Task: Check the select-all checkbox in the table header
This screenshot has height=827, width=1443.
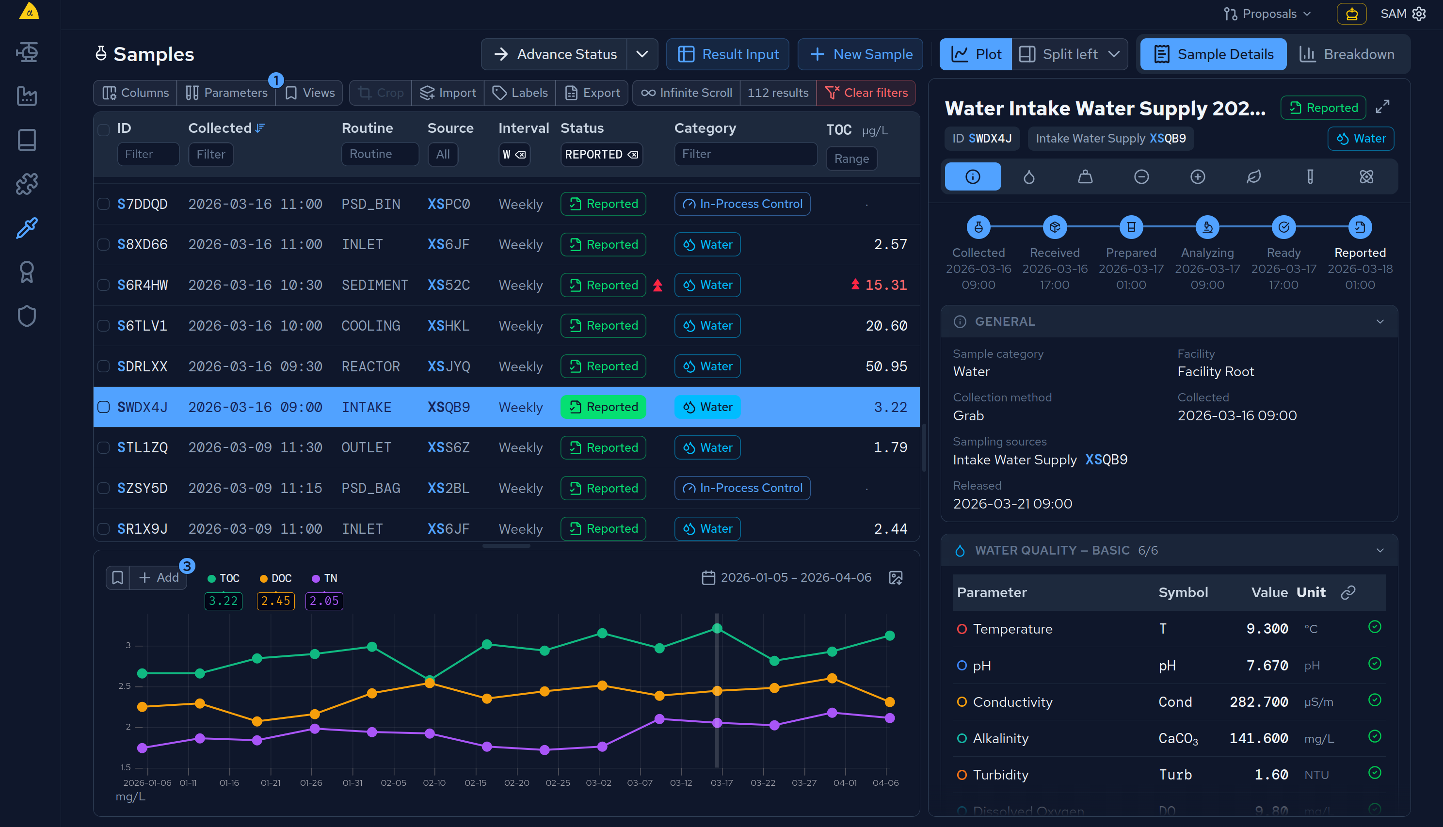Action: coord(103,129)
